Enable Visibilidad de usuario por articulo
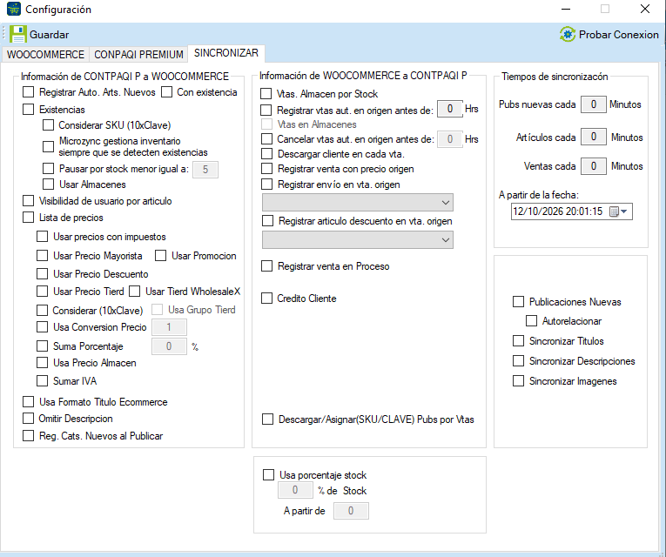The height and width of the screenshot is (557, 666). pyautogui.click(x=29, y=201)
